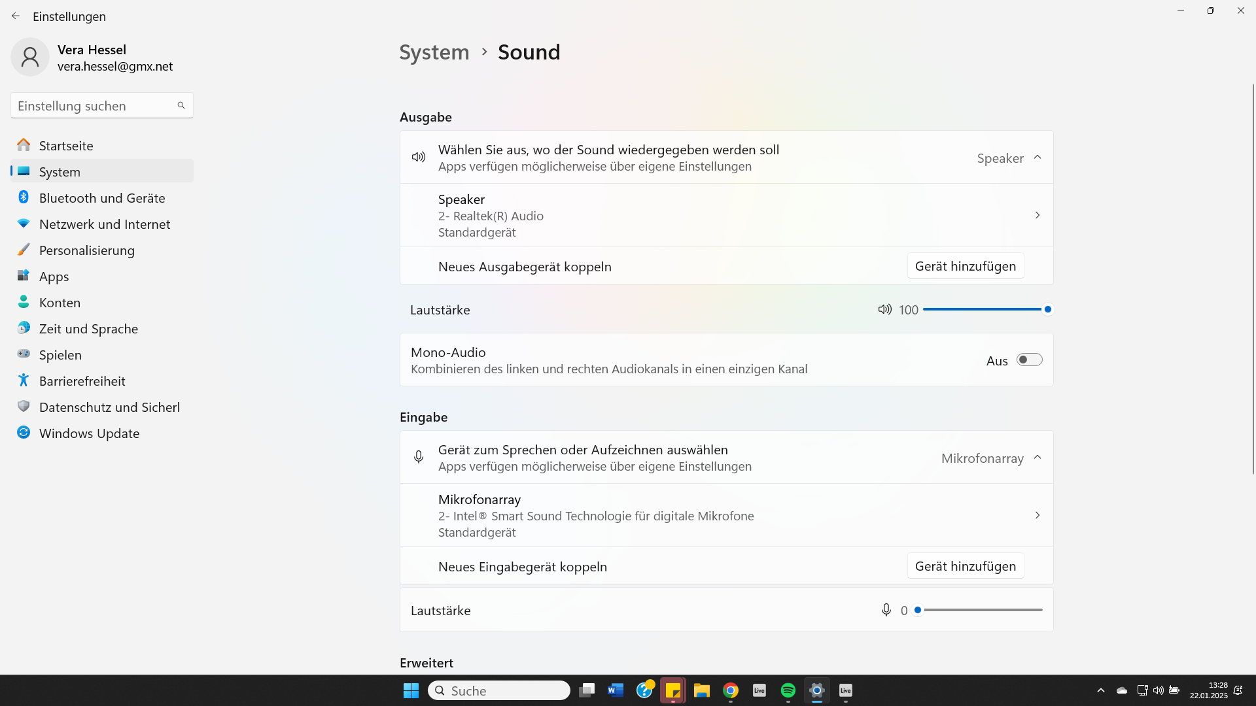Click the input Lautstärke microphone slider track
1256x706 pixels.
[981, 610]
